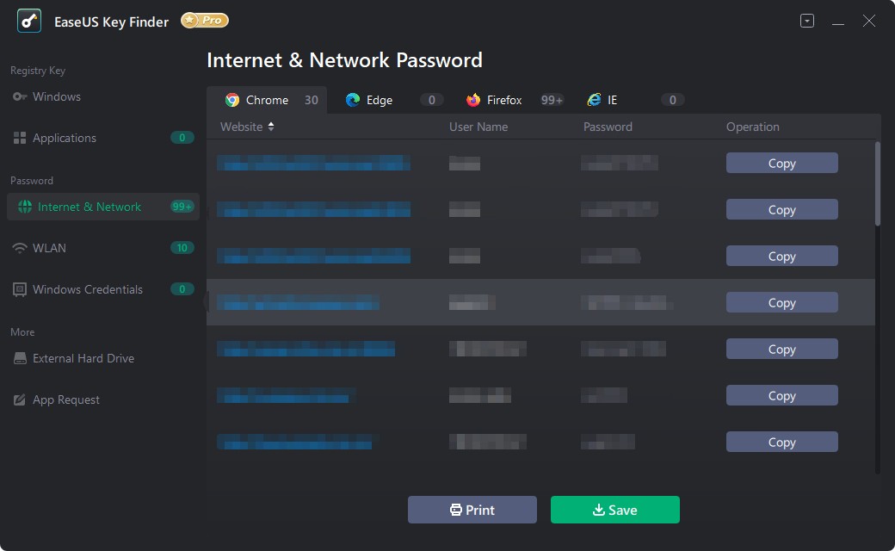The image size is (895, 551).
Task: Switch to the Edge tab
Action: pos(379,100)
